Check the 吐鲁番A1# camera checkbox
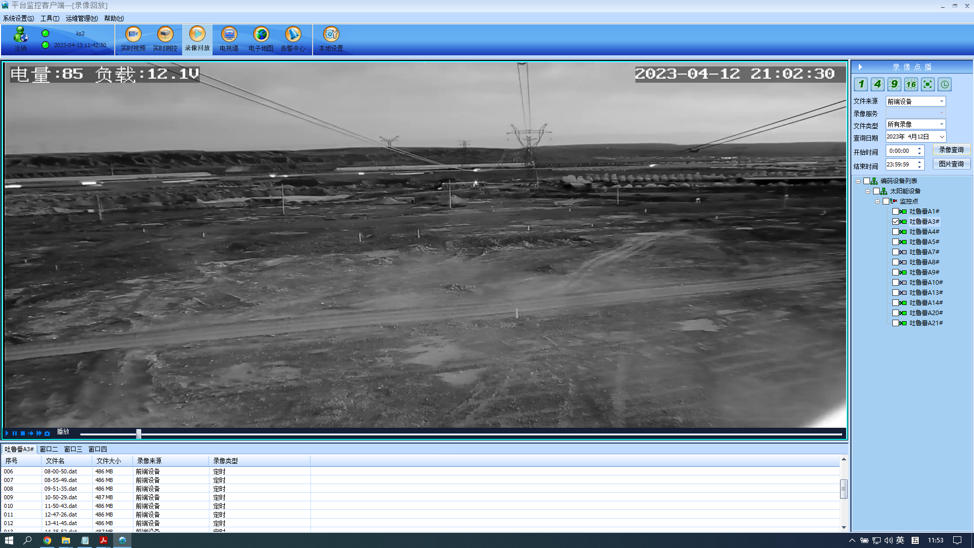The width and height of the screenshot is (974, 548). tap(895, 212)
